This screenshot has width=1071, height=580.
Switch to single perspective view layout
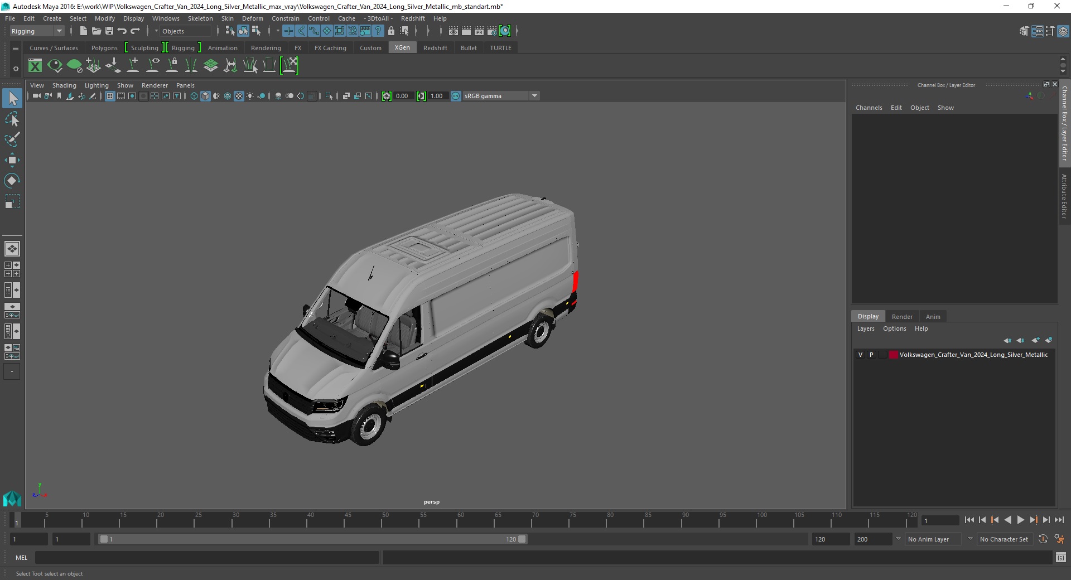[12, 249]
